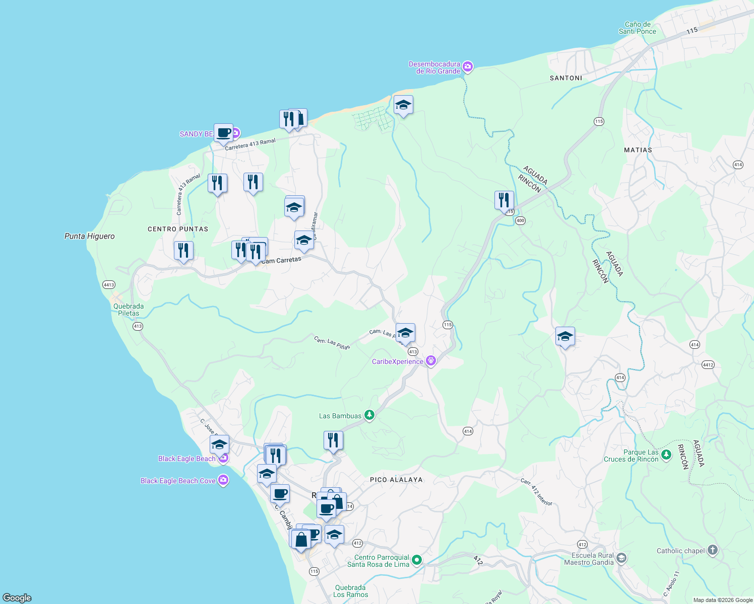The width and height of the screenshot is (754, 604).
Task: Click the Black Eagle Beach Cove camera marker
Action: [222, 481]
